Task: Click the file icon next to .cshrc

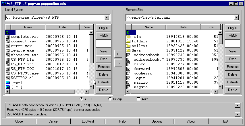Action: coord(128,64)
